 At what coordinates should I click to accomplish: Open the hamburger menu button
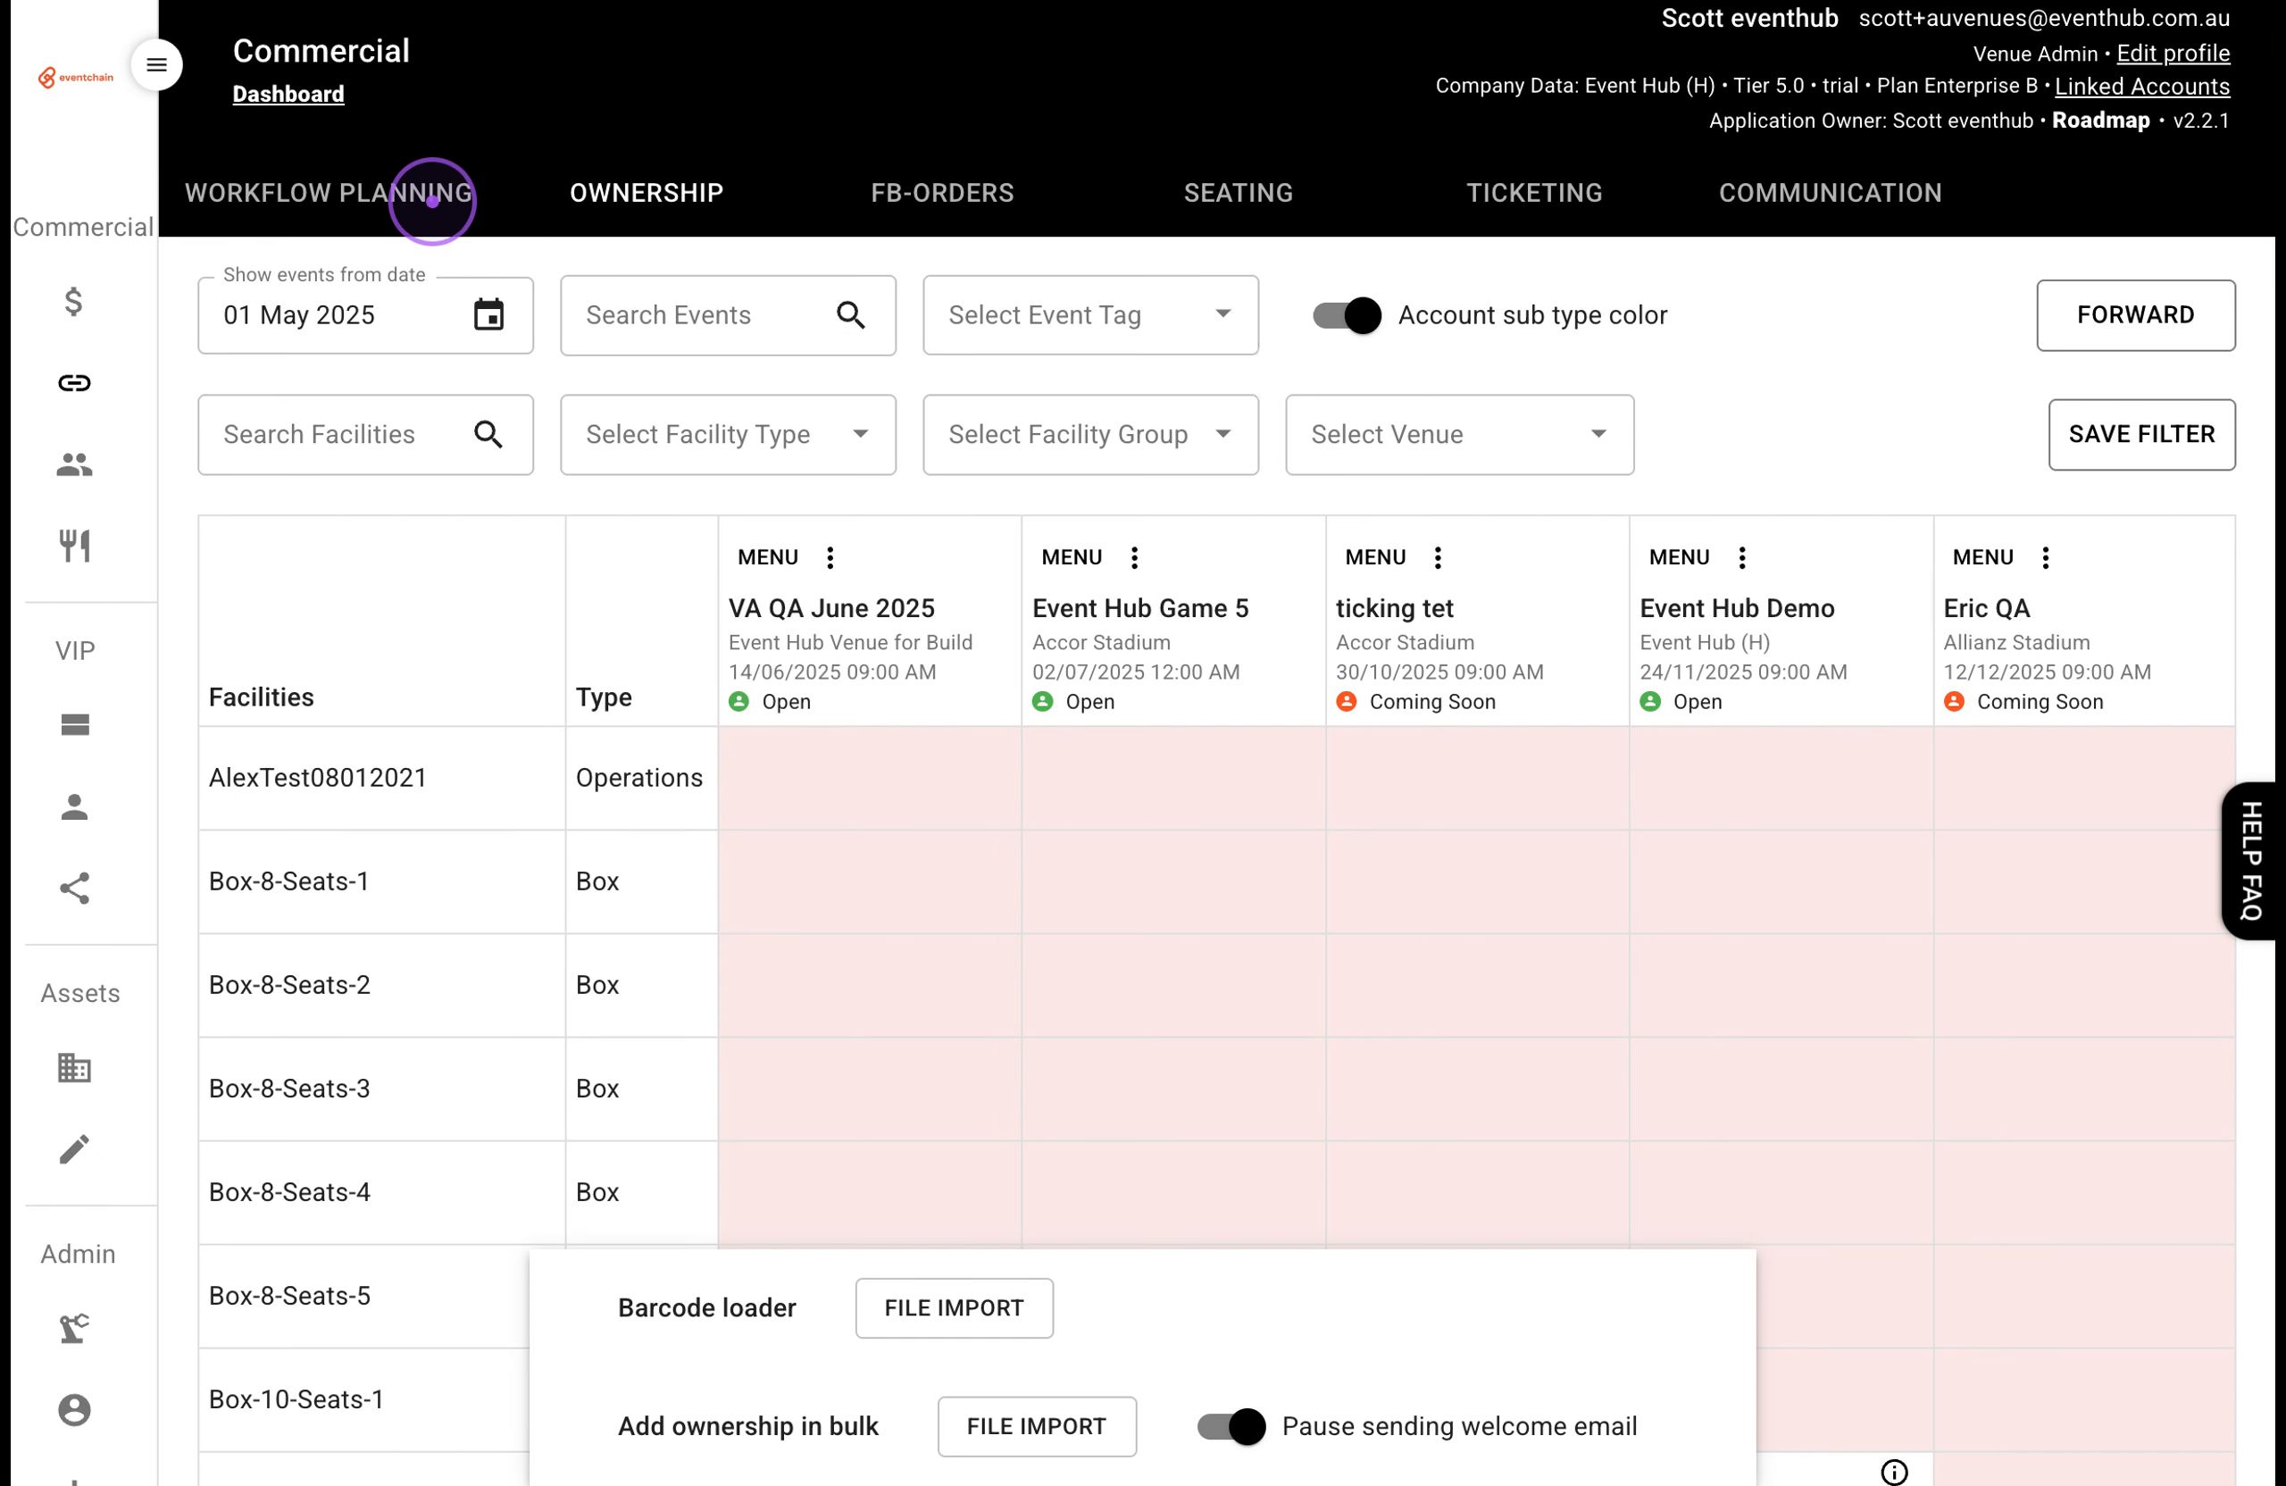(156, 65)
